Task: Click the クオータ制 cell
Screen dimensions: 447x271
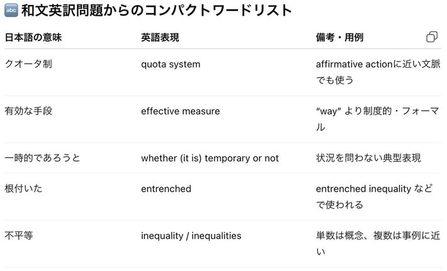Action: pos(28,64)
